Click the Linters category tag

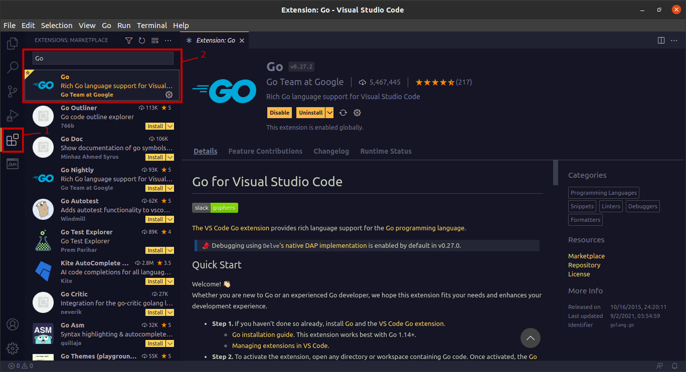pos(611,206)
